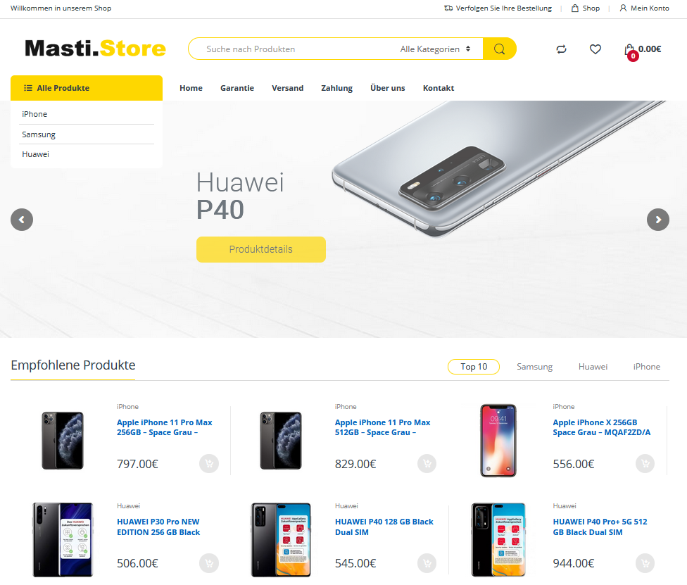
Task: Open the compare products arrows icon
Action: point(561,49)
